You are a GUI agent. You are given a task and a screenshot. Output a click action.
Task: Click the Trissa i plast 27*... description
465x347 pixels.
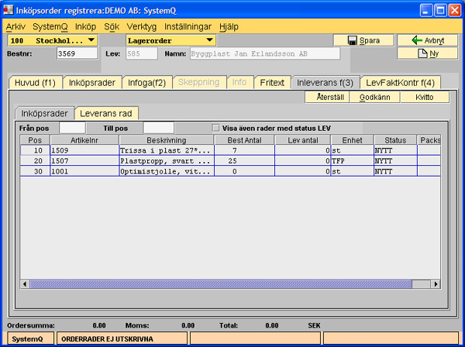(x=167, y=150)
